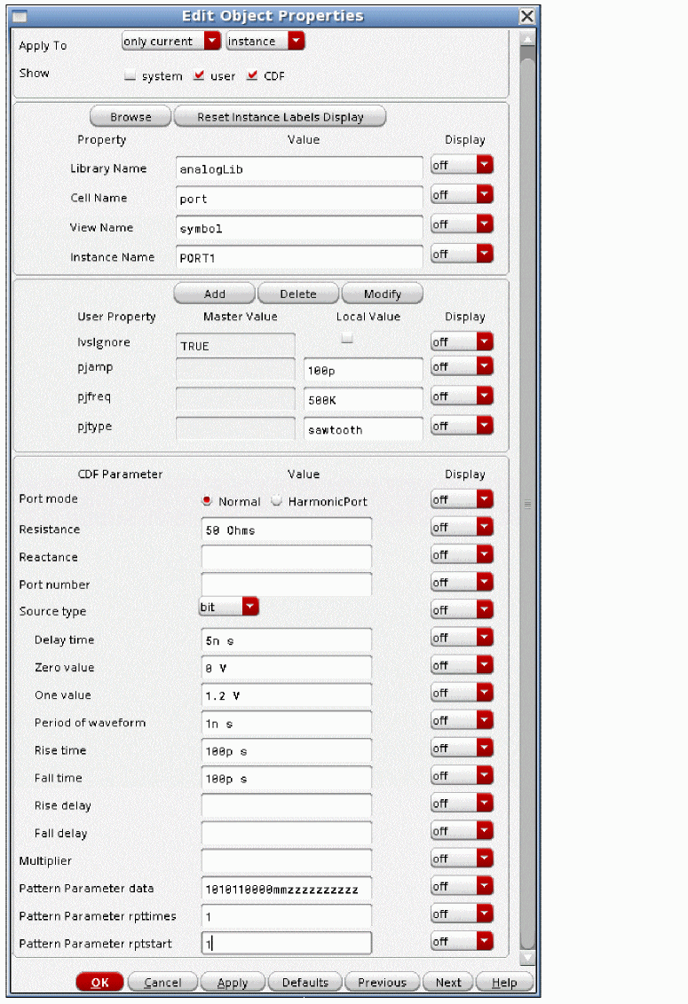Click the scrollbar up arrow

click(x=527, y=40)
